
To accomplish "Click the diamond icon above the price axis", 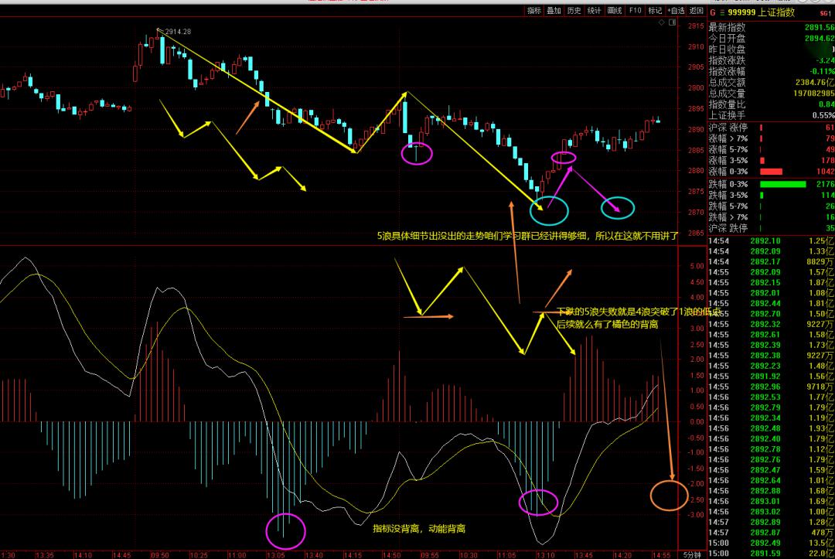I will (x=661, y=22).
